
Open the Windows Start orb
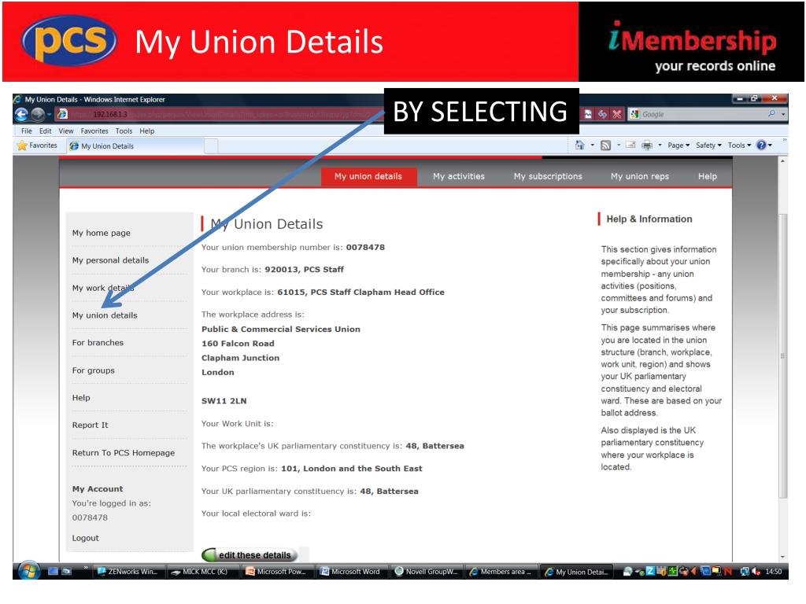coord(28,571)
